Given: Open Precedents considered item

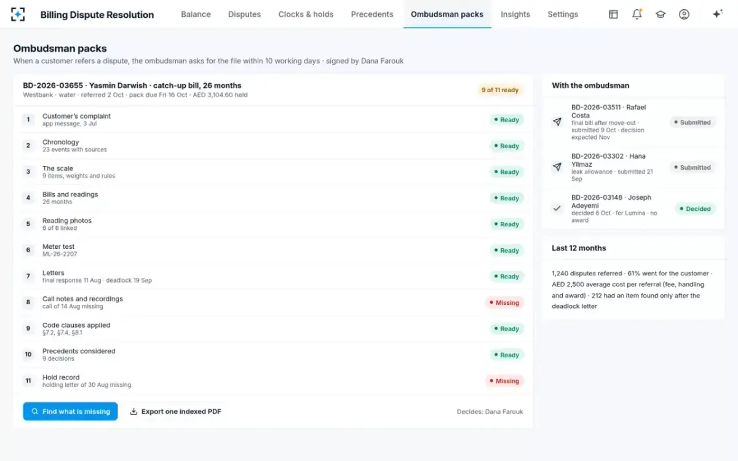Looking at the screenshot, I should pos(273,355).
